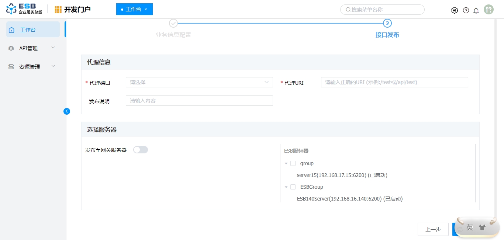504x240 pixels.
Task: Collapse sidebar with blue arrow button
Action: point(67,111)
